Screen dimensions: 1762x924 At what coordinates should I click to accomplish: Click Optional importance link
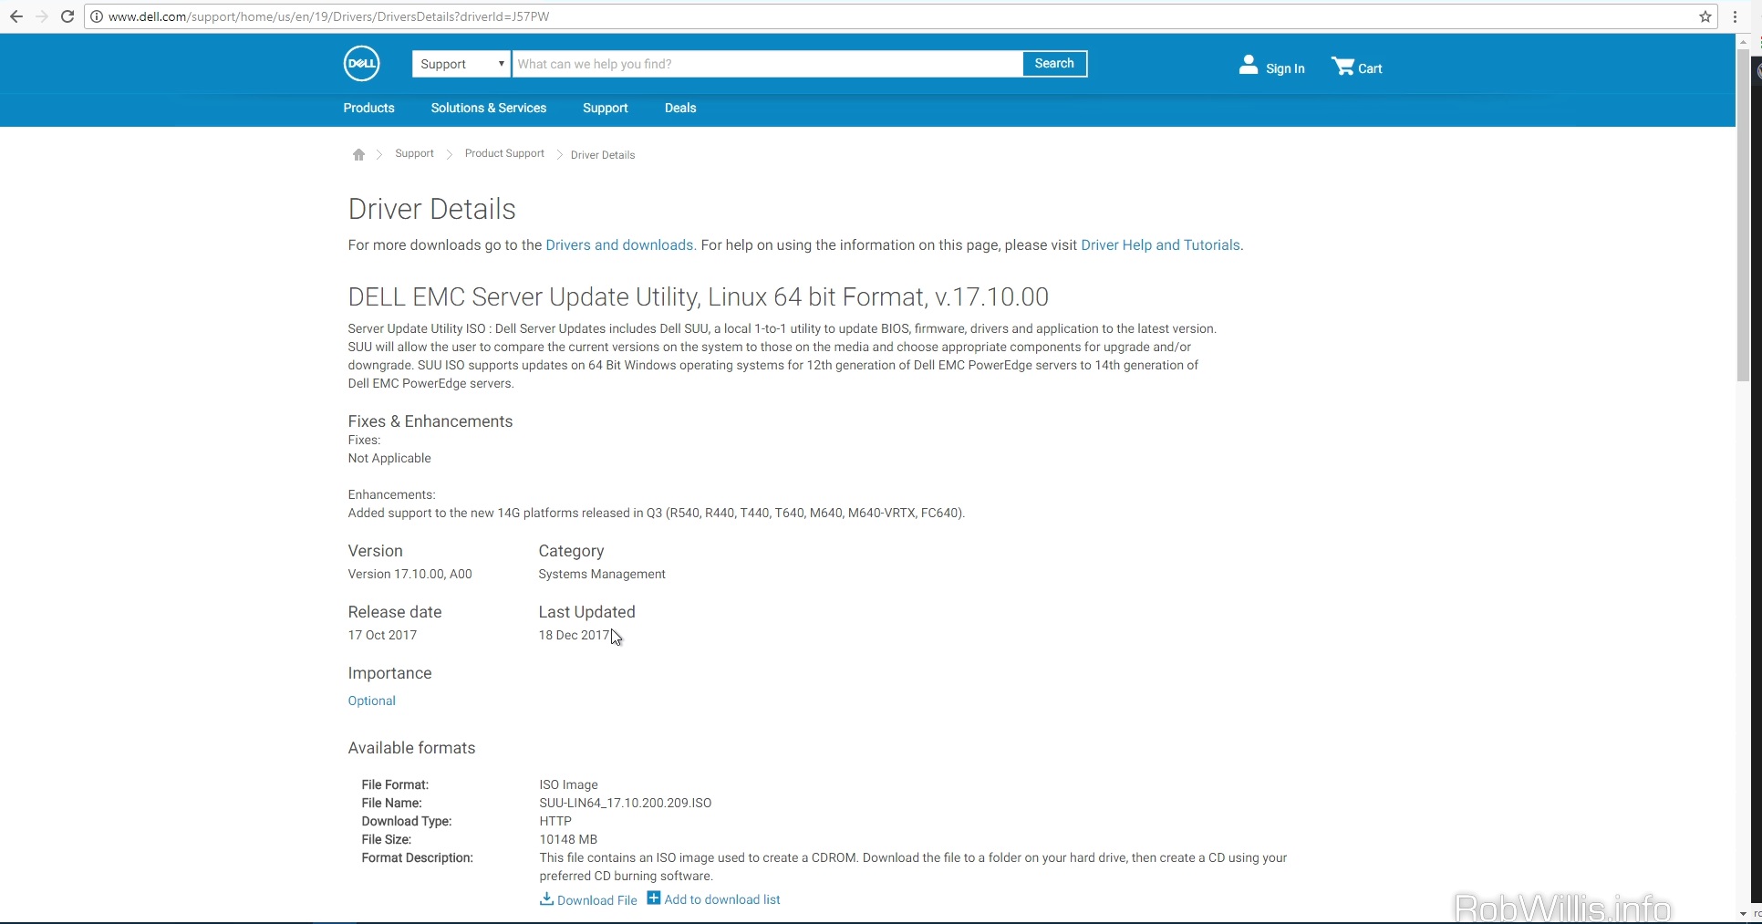[371, 701]
